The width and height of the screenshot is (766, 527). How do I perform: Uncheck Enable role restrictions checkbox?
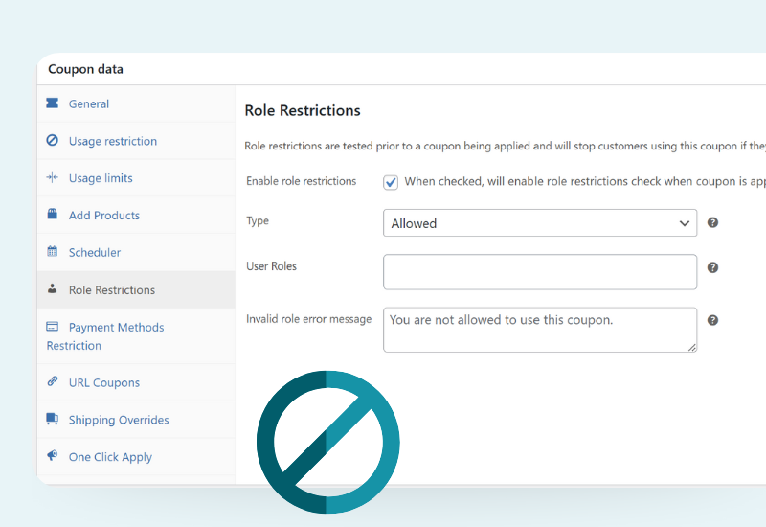point(391,182)
